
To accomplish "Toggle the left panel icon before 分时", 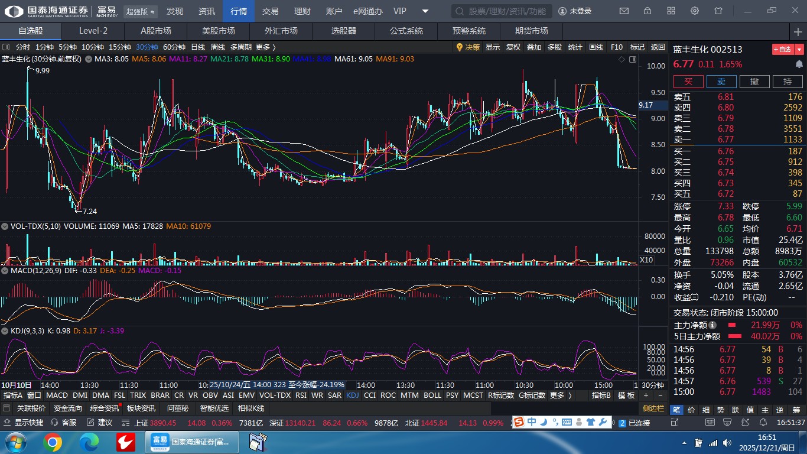I will point(6,47).
